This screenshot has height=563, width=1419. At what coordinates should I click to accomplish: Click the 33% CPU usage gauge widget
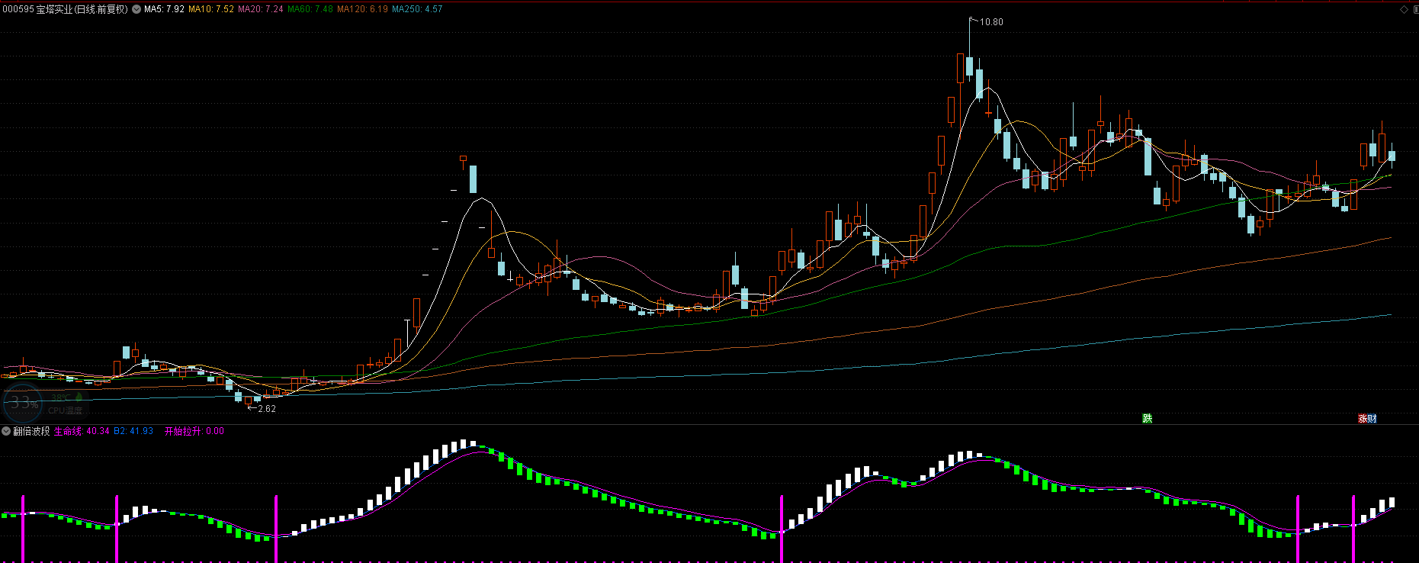click(x=23, y=403)
